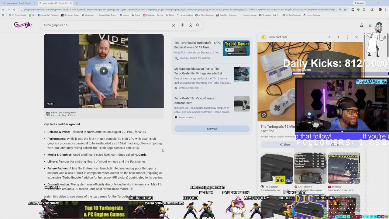Click the zoom magnifier in address bar
Screen dimensions: 389x219
340,9
